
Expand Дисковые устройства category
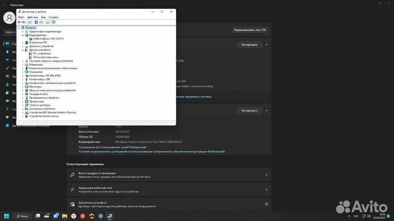pyautogui.click(x=22, y=46)
